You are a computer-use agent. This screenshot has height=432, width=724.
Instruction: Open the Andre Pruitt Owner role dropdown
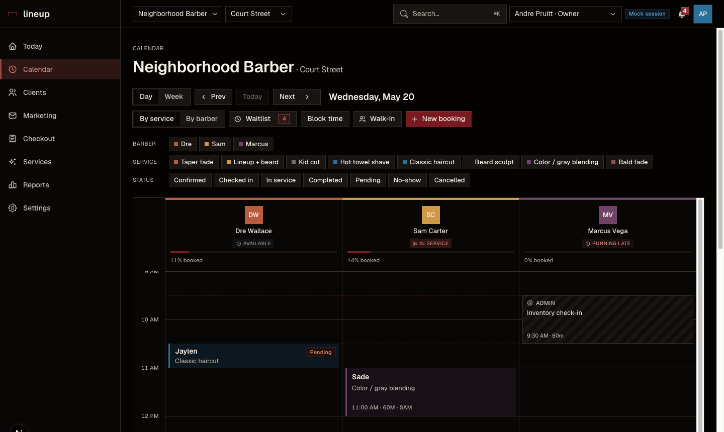(x=566, y=14)
